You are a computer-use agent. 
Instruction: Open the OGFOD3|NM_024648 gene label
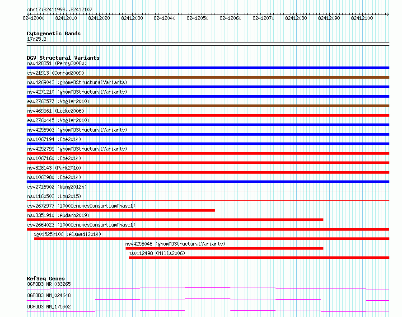[x=49, y=295]
